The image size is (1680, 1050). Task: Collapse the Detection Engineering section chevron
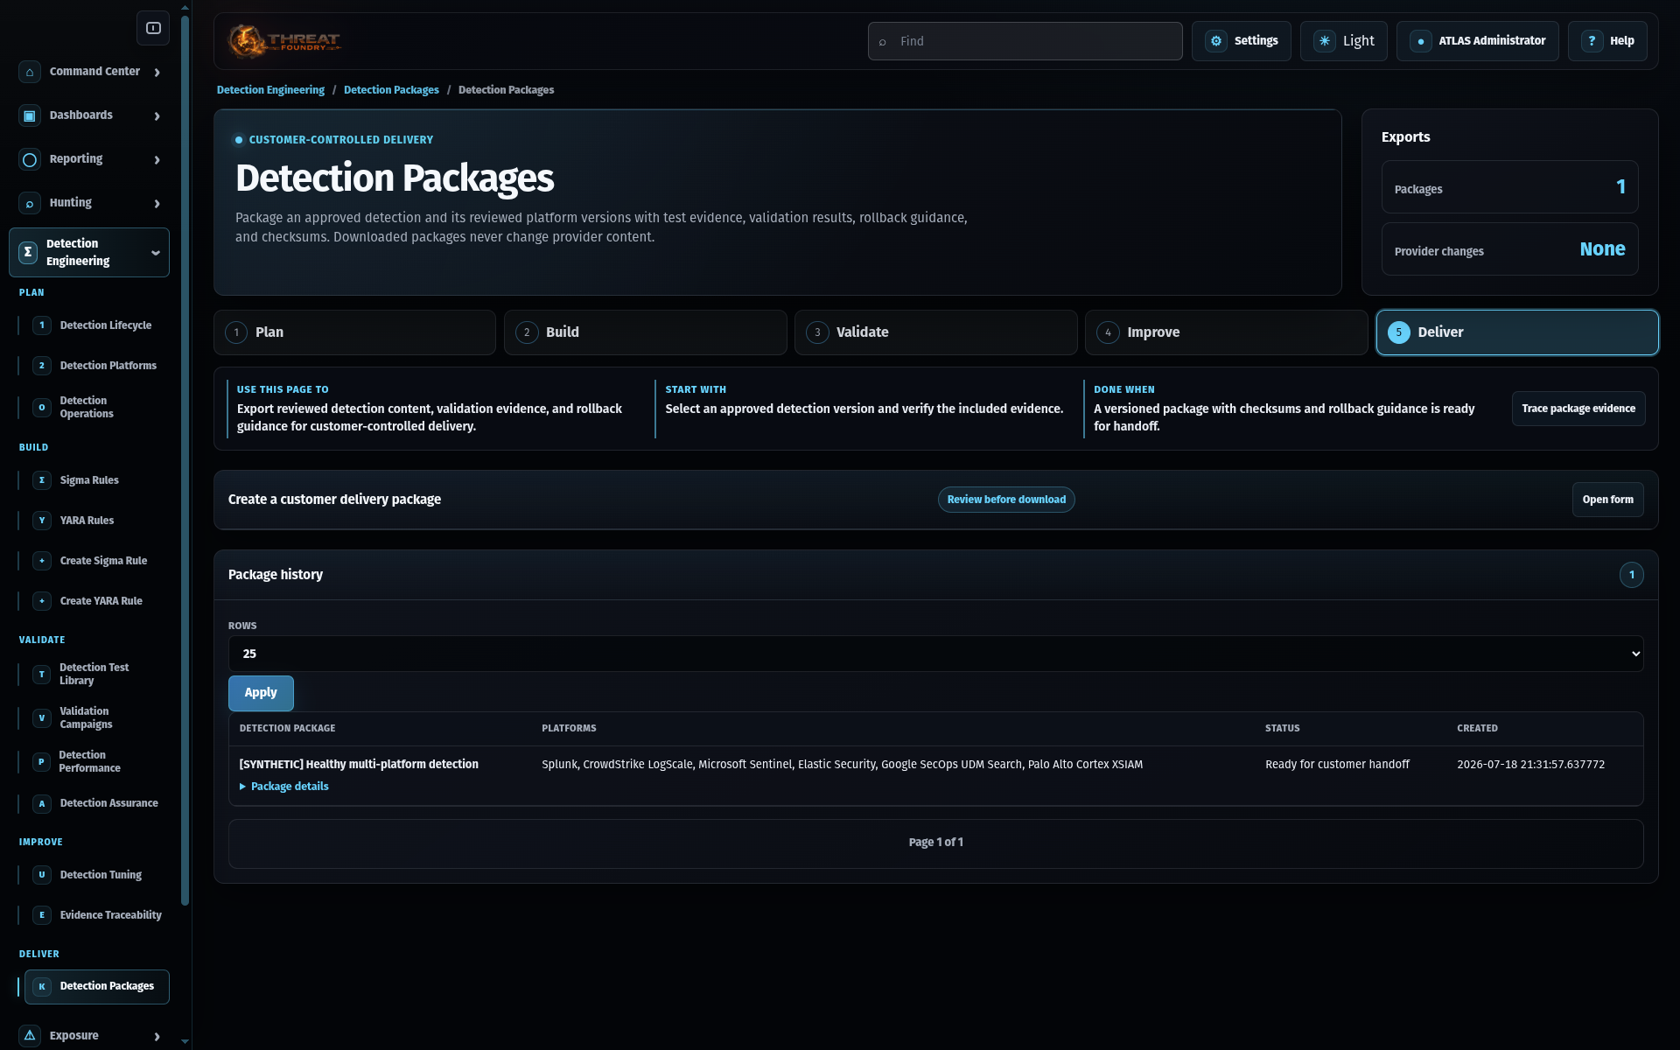pos(156,253)
